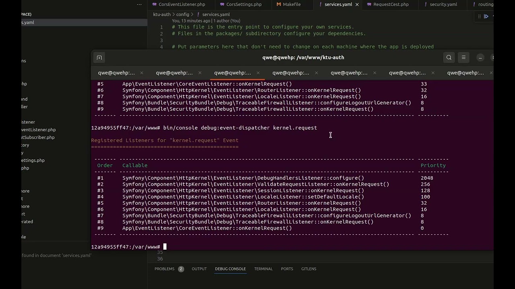Image resolution: width=515 pixels, height=289 pixels.
Task: Click the ktu-auth breadcrumb
Action: point(162,14)
